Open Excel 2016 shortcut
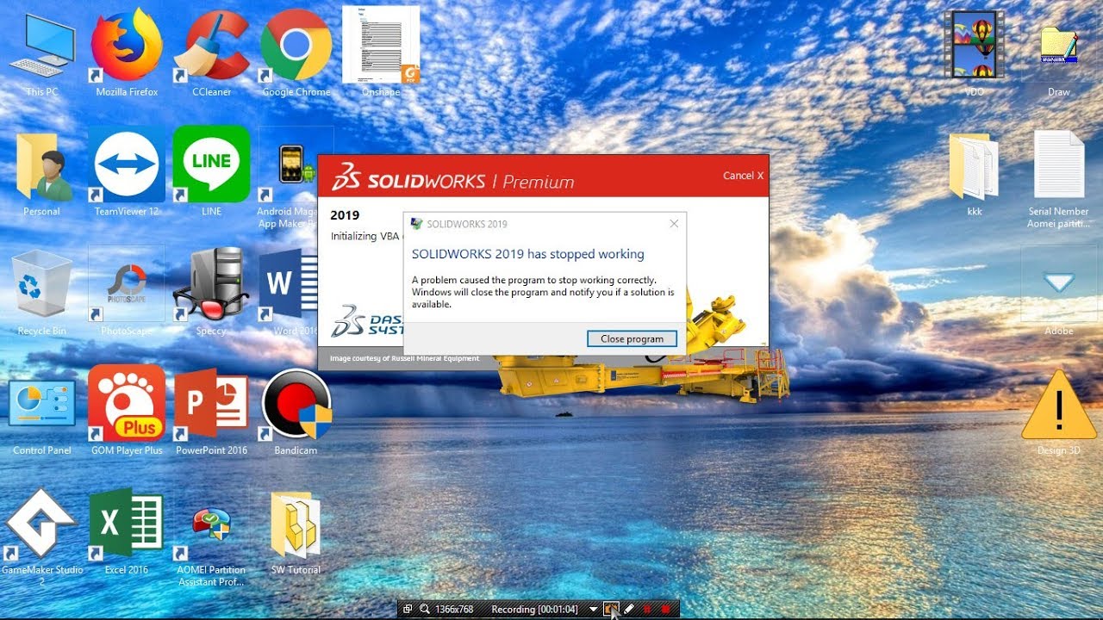1103x620 pixels. click(x=127, y=531)
